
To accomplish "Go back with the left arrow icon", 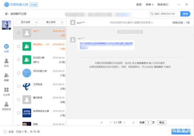I will [7, 14].
